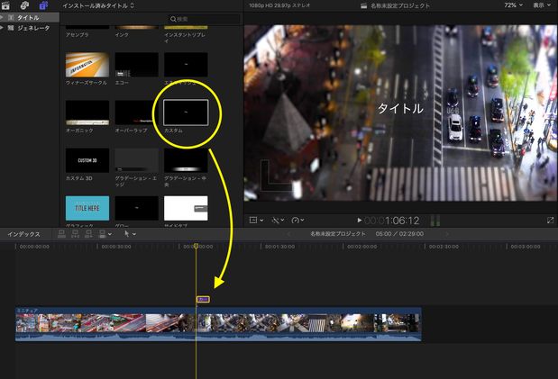The width and height of the screenshot is (558, 379).
Task: Select the エコー title thumbnail
Action: point(137,64)
